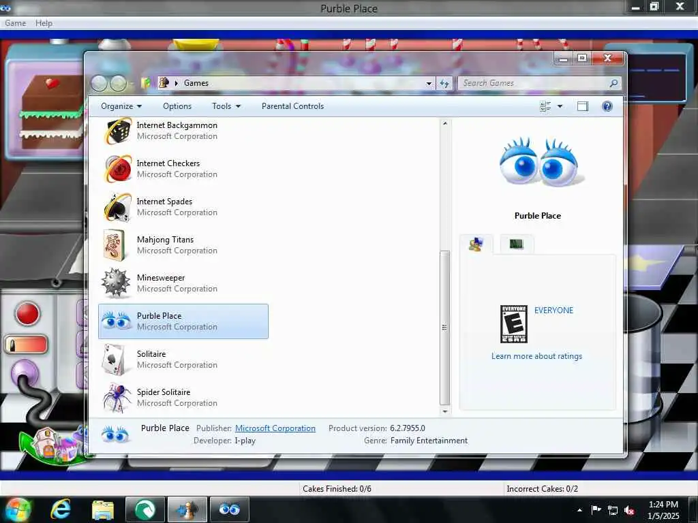This screenshot has width=698, height=523.
Task: Open the Help question mark icon
Action: click(607, 106)
